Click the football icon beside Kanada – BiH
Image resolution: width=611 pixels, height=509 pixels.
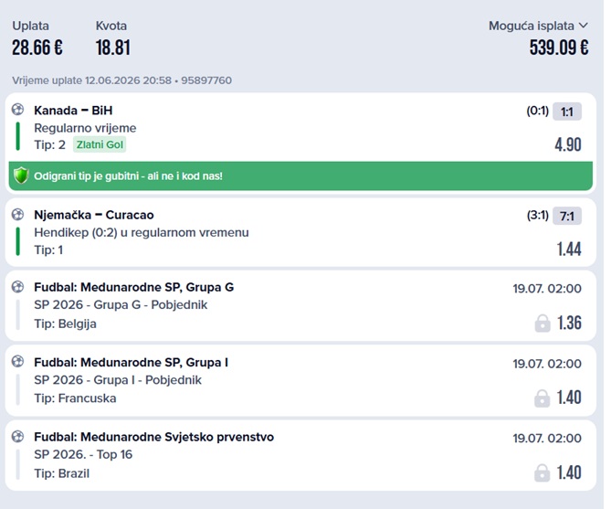tap(17, 110)
